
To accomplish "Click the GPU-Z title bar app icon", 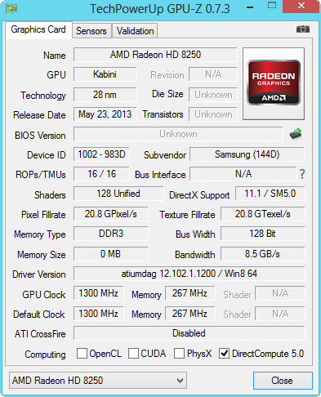I will tap(11, 8).
